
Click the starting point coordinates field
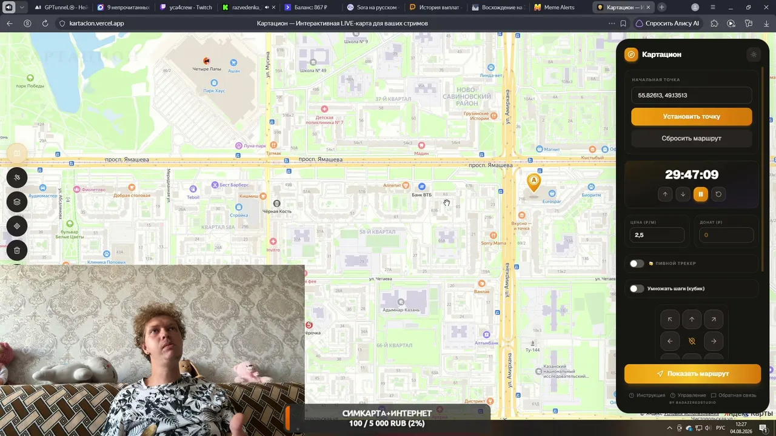point(692,95)
